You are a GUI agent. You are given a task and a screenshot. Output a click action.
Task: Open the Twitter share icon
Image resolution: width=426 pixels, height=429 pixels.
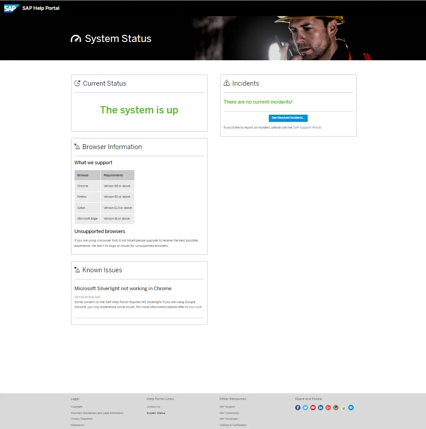pos(305,408)
